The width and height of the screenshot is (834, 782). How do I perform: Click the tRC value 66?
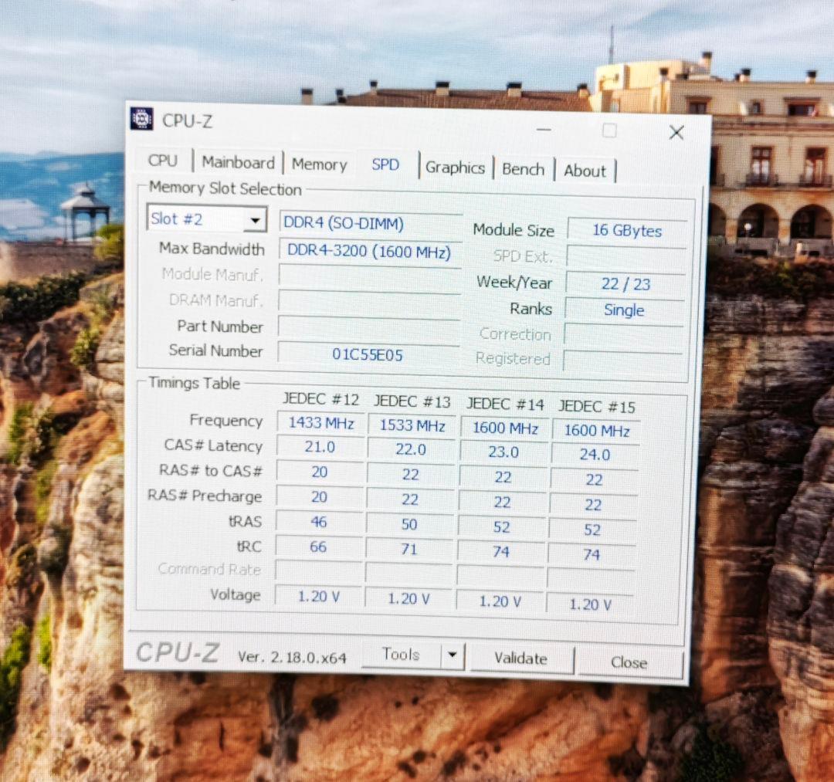pos(318,547)
